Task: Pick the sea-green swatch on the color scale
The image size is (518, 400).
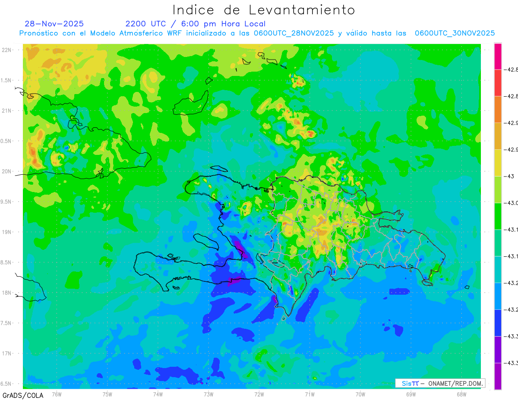Action: [x=498, y=243]
